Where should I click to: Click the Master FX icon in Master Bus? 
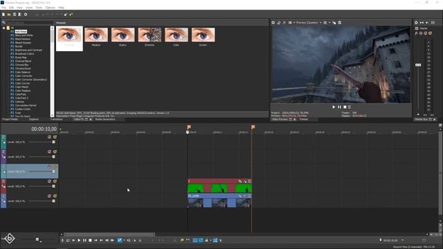(x=416, y=33)
